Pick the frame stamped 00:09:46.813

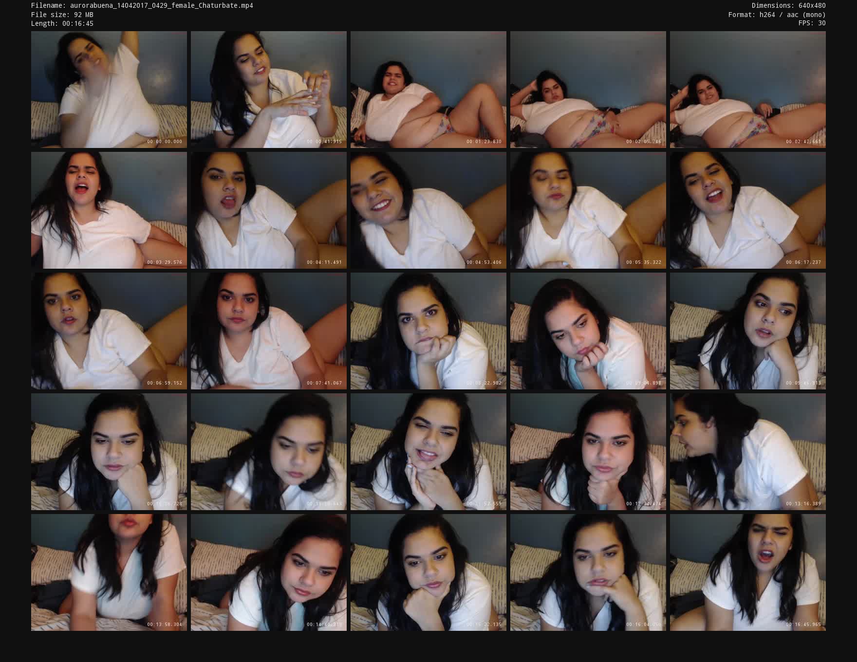point(747,331)
